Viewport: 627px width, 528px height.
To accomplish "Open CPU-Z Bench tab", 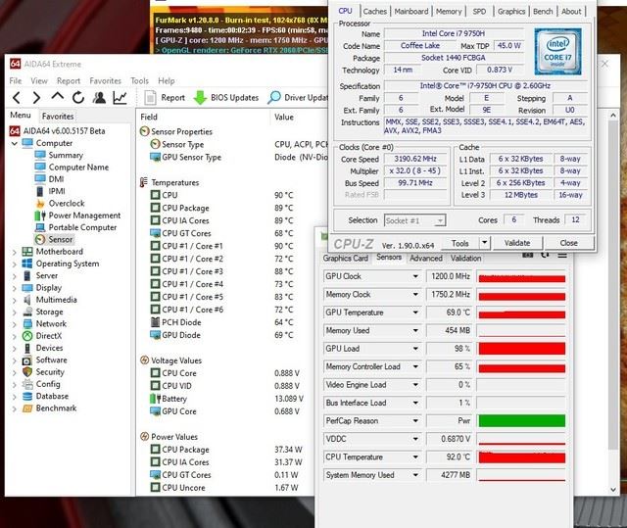I will (543, 12).
